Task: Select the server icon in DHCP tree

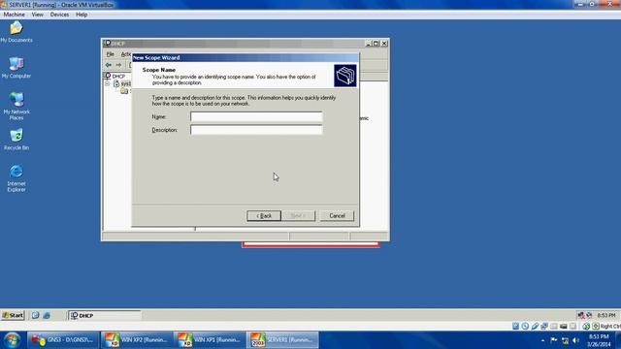Action: (116, 84)
